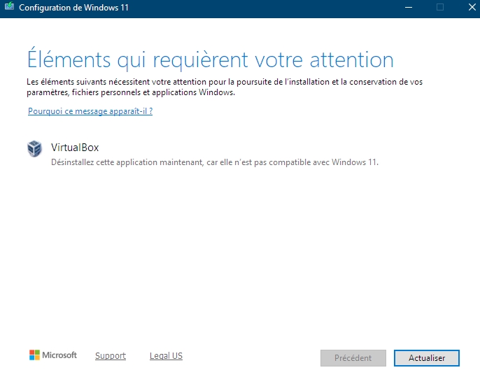Open the Legal US link
Image resolution: width=480 pixels, height=377 pixels.
[166, 355]
